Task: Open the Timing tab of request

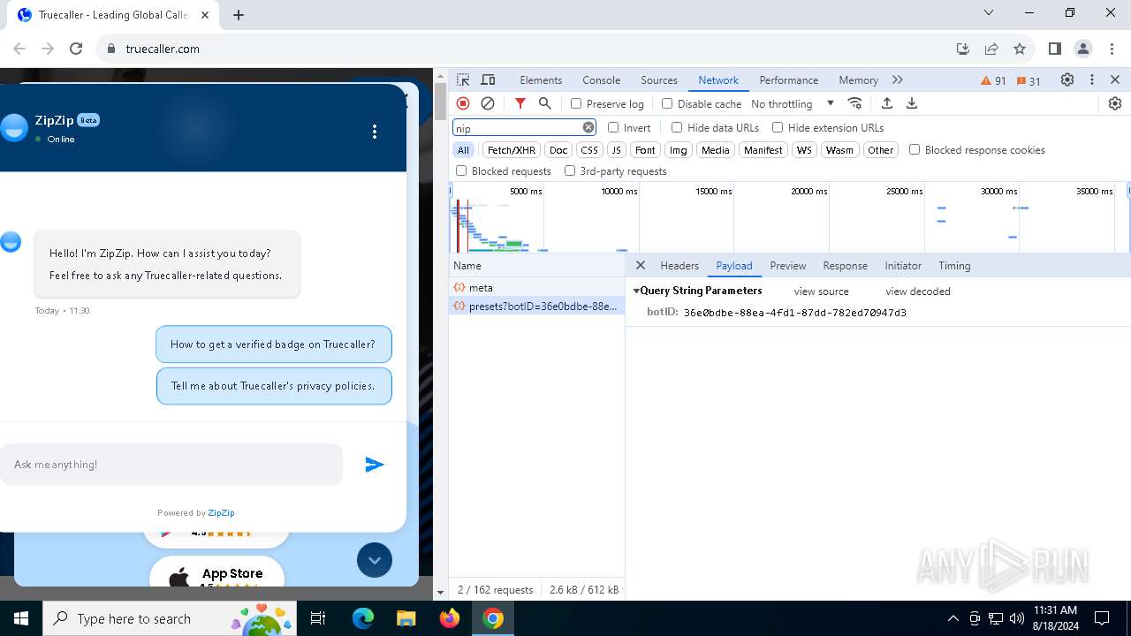Action: pos(954,265)
